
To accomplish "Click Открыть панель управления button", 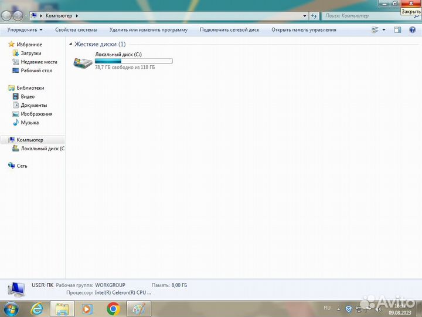I will click(x=304, y=29).
